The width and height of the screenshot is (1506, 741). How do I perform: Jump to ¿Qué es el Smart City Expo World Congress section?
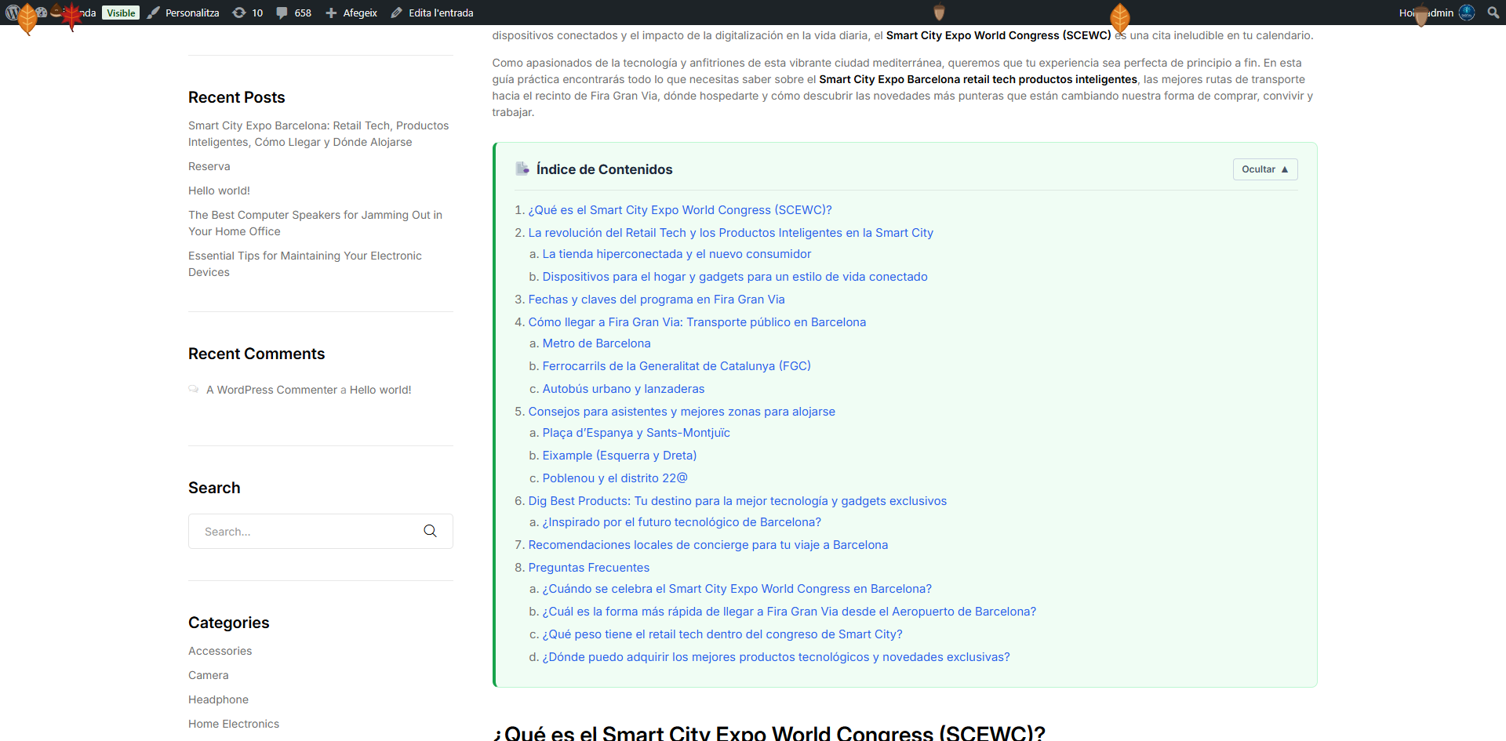(x=680, y=210)
